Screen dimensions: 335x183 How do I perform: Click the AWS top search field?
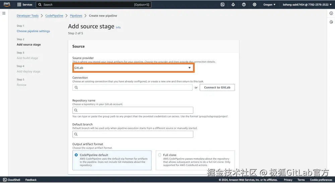[93, 4]
